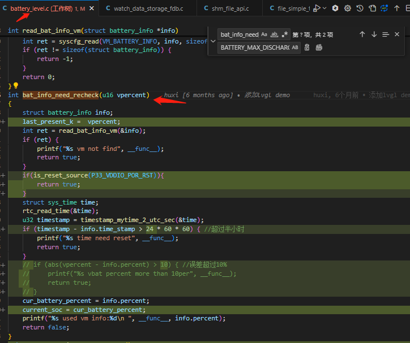
Task: Click the hexagon extension icon in editor toolbar
Action: [x=335, y=8]
